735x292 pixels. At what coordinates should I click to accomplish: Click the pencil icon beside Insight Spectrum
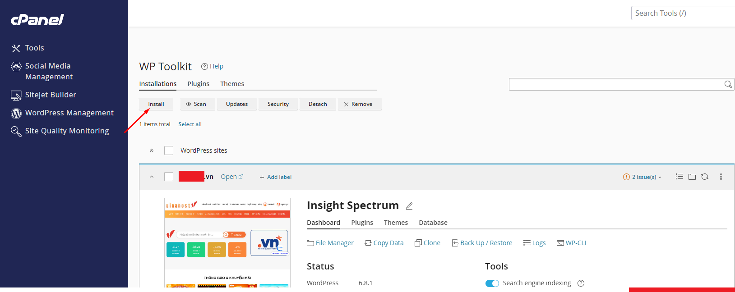pos(409,206)
